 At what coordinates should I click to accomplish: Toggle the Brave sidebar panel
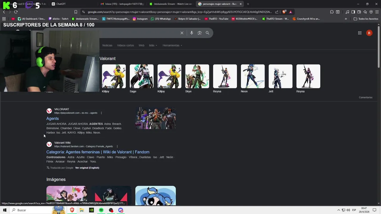click(x=353, y=12)
